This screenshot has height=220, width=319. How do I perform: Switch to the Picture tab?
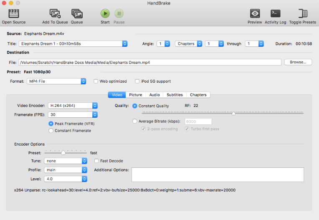coord(136,95)
